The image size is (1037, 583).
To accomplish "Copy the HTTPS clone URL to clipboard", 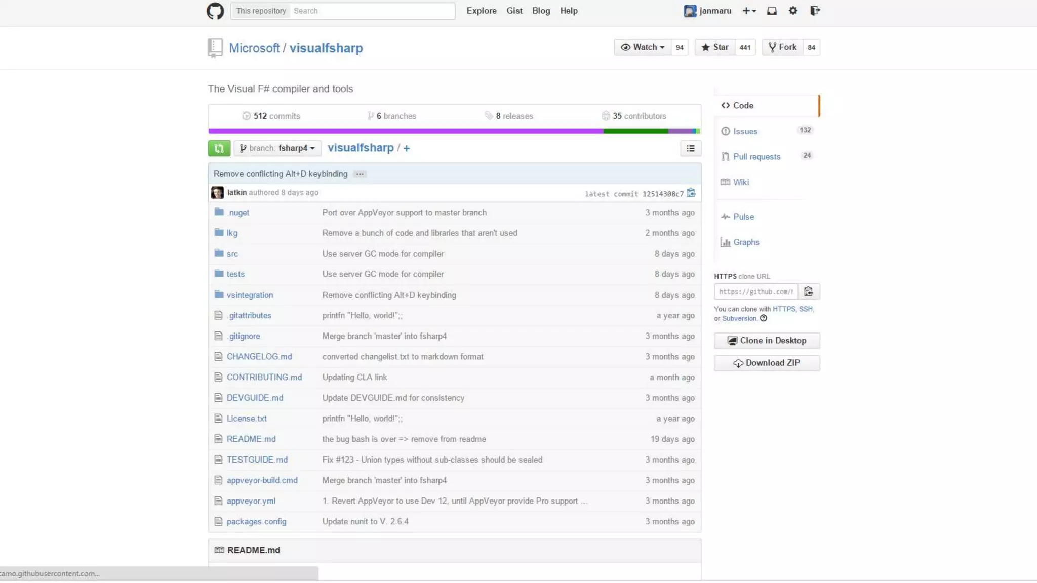I will pyautogui.click(x=808, y=291).
